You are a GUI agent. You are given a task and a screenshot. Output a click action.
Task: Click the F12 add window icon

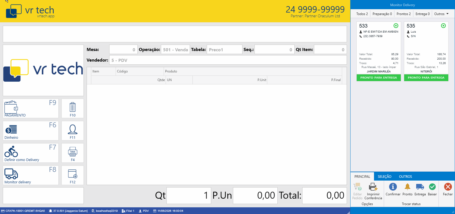pyautogui.click(x=73, y=174)
